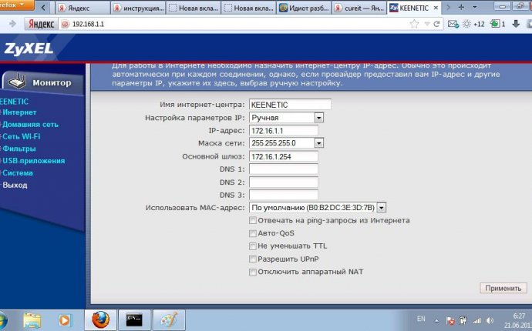The height and width of the screenshot is (331, 532).
Task: Click the EN language indicator
Action: 421,319
